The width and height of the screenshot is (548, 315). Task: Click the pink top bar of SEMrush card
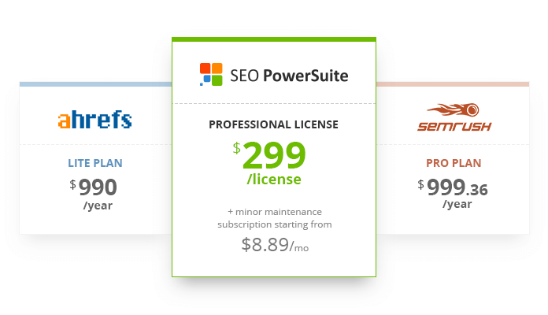453,84
